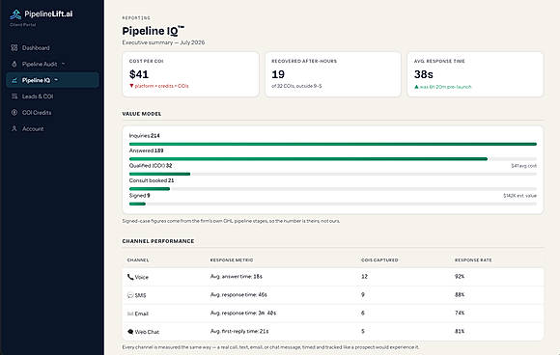This screenshot has width=560, height=355.
Task: Click the PipelineLift.ai brand name
Action: tap(48, 14)
